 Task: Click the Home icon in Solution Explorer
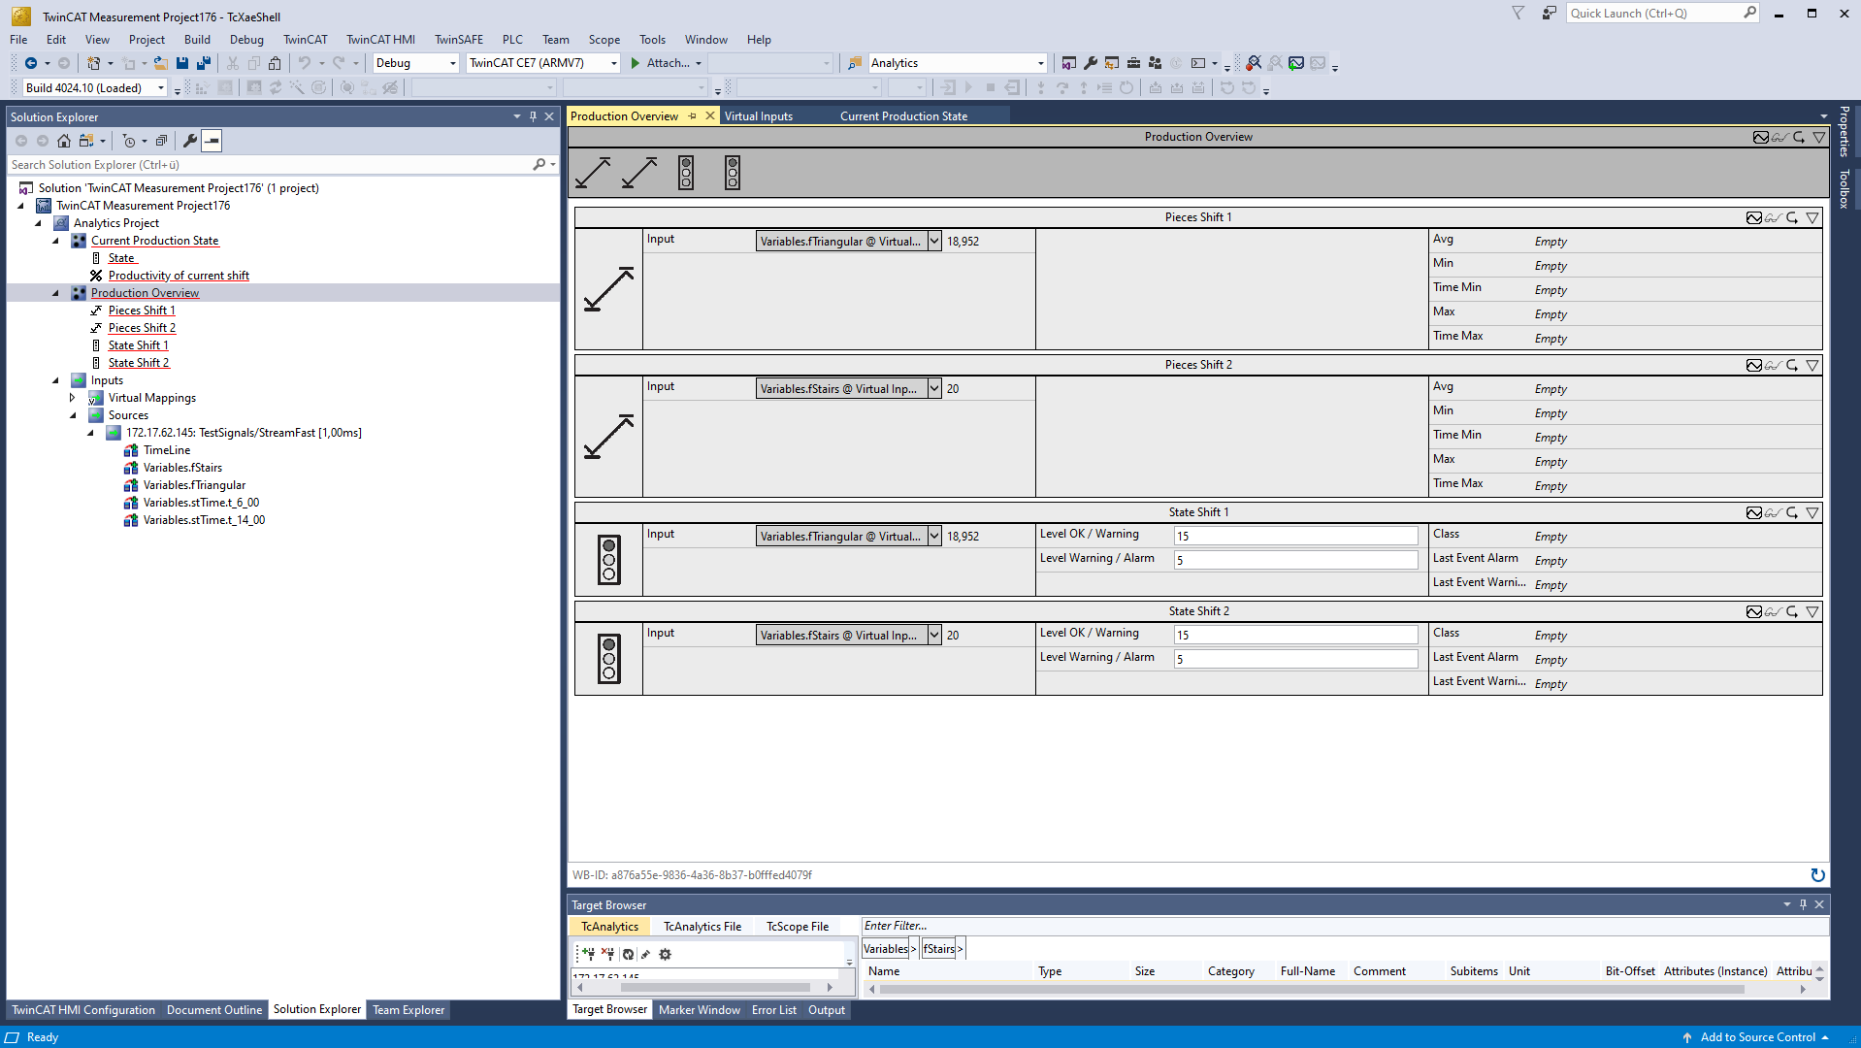[x=64, y=141]
